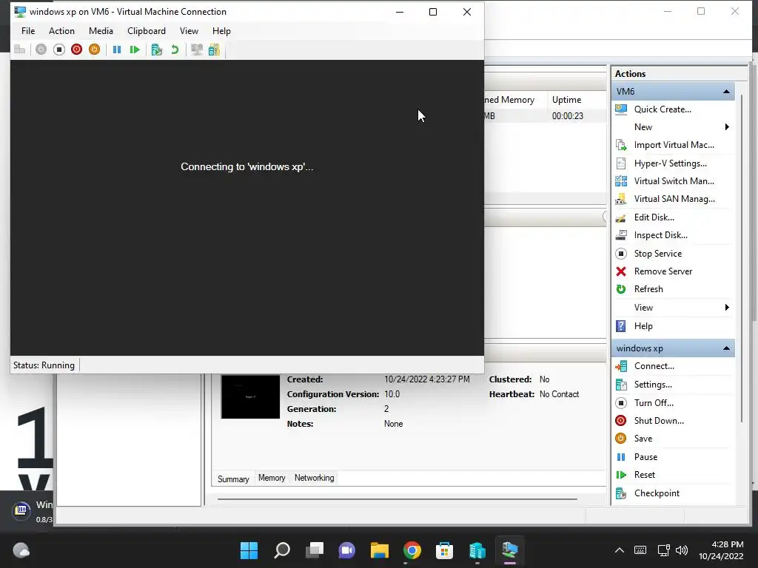Click the greyed Start toolbar icon

point(41,50)
